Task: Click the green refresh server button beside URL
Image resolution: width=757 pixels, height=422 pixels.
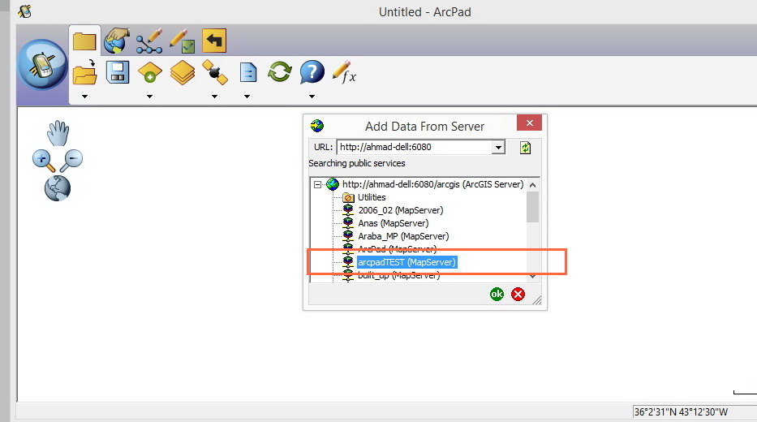Action: click(525, 148)
